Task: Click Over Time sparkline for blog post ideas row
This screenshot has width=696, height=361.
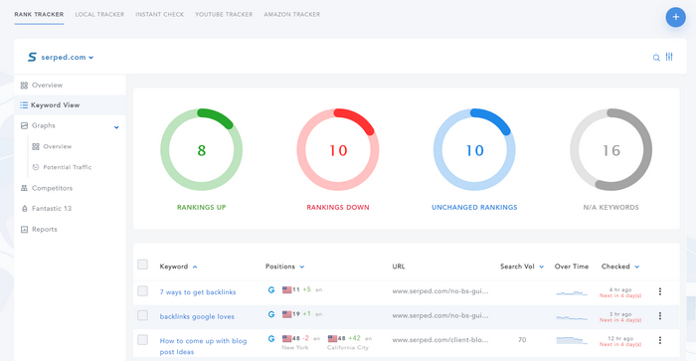Action: click(x=572, y=340)
